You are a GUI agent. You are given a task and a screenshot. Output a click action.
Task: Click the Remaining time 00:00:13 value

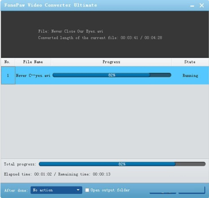click(102, 174)
